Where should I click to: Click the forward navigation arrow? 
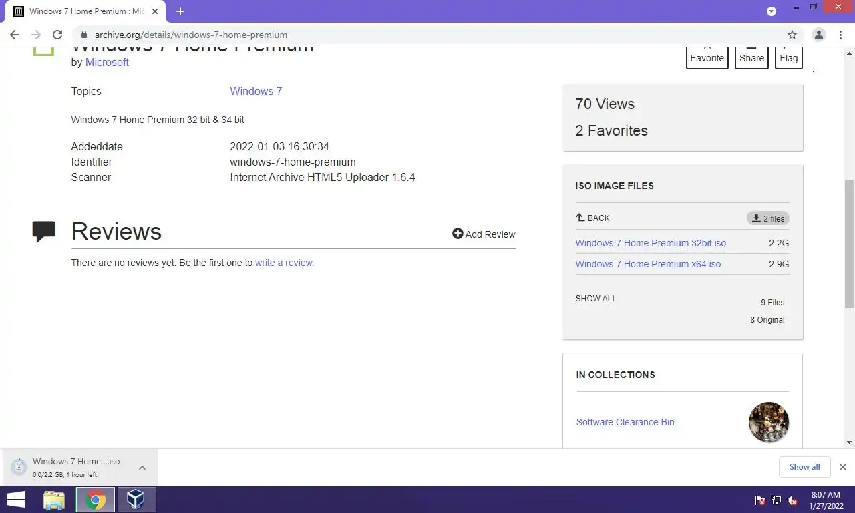click(36, 35)
